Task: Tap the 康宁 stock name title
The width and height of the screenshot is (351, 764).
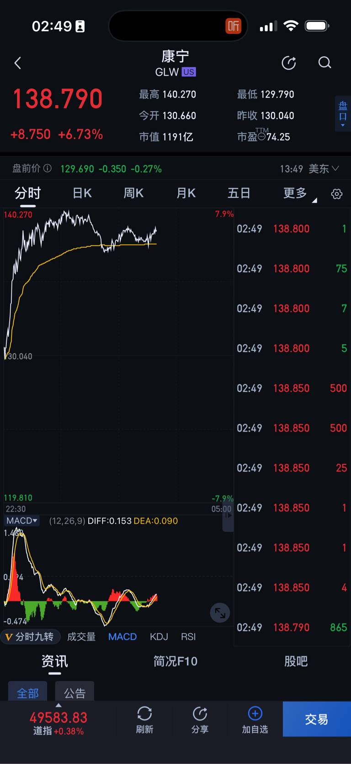Action: [175, 56]
